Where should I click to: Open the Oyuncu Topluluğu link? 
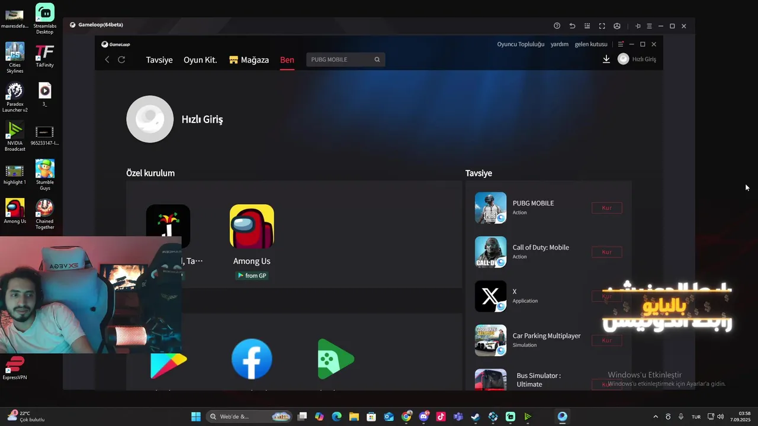click(x=521, y=44)
